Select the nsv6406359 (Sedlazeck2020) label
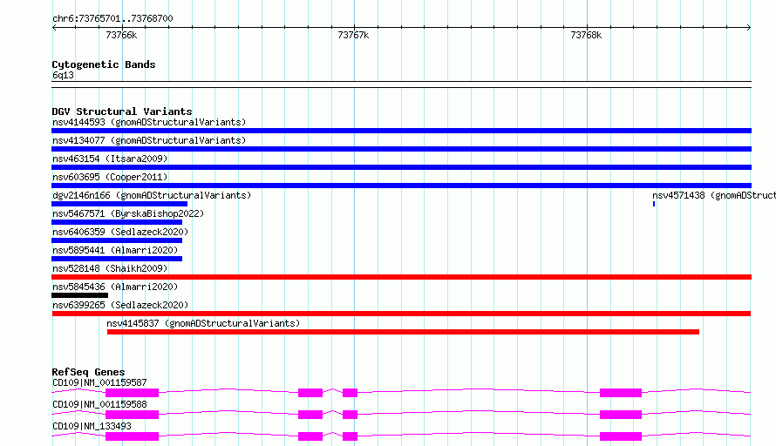Screen dimensions: 776x446 (120, 232)
